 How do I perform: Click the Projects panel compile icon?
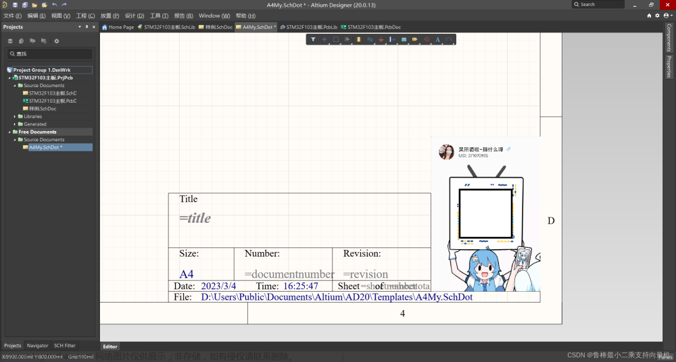(x=21, y=41)
